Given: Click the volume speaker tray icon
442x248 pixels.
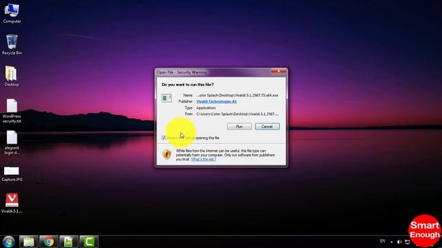Looking at the screenshot, I should pyautogui.click(x=399, y=242).
